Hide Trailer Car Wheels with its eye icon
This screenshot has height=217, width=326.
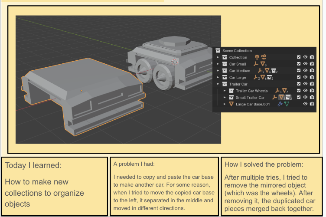tap(305, 91)
